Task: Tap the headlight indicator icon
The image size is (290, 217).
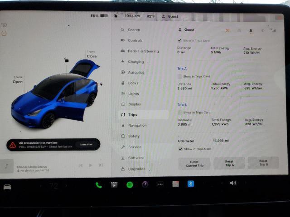Action: pos(4,25)
